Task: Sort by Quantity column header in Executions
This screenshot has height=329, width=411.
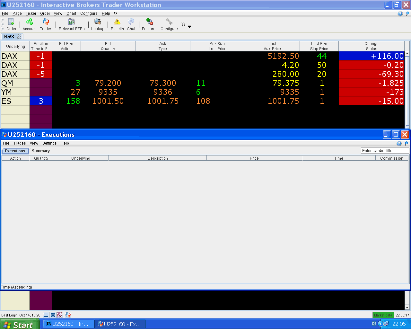Action: click(41, 158)
